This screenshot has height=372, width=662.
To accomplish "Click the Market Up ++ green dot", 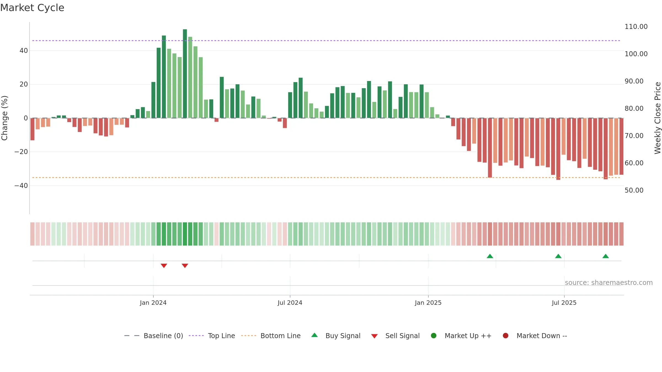I will pos(434,336).
